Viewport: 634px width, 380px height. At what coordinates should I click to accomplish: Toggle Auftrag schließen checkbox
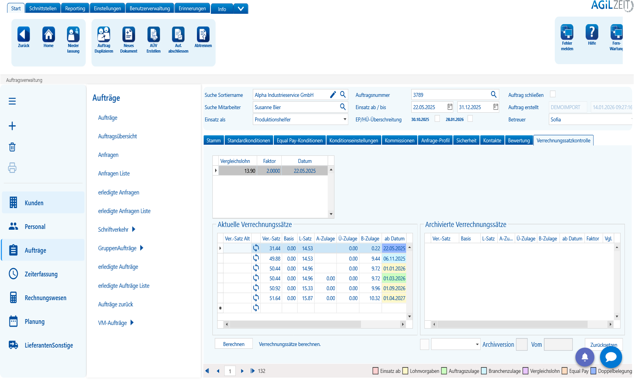(553, 94)
